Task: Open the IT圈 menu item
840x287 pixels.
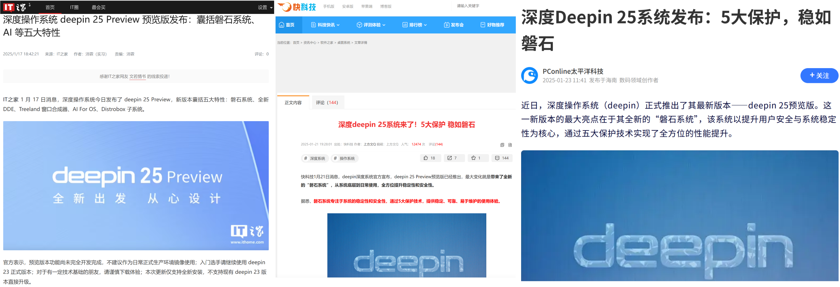Action: (x=74, y=7)
